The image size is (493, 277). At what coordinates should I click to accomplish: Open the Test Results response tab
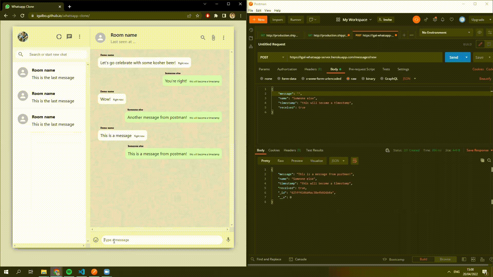[315, 150]
